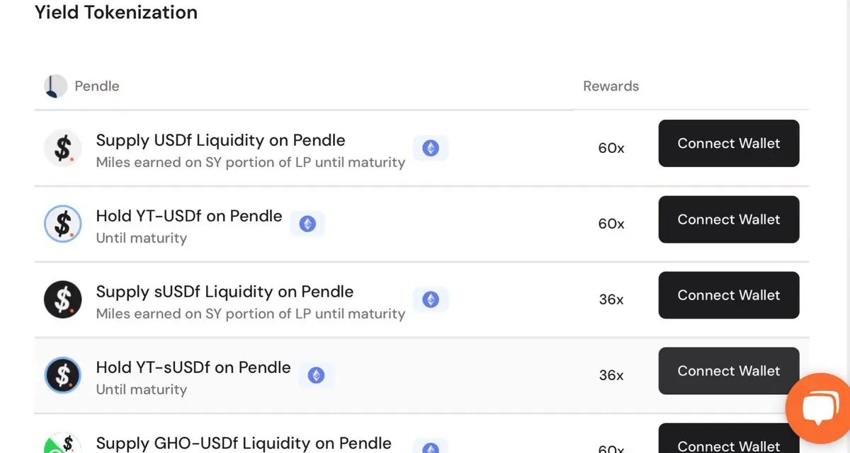Screen dimensions: 850x453
Task: Click Ethereum badge beside Hold YT-USDf
Action: (307, 224)
